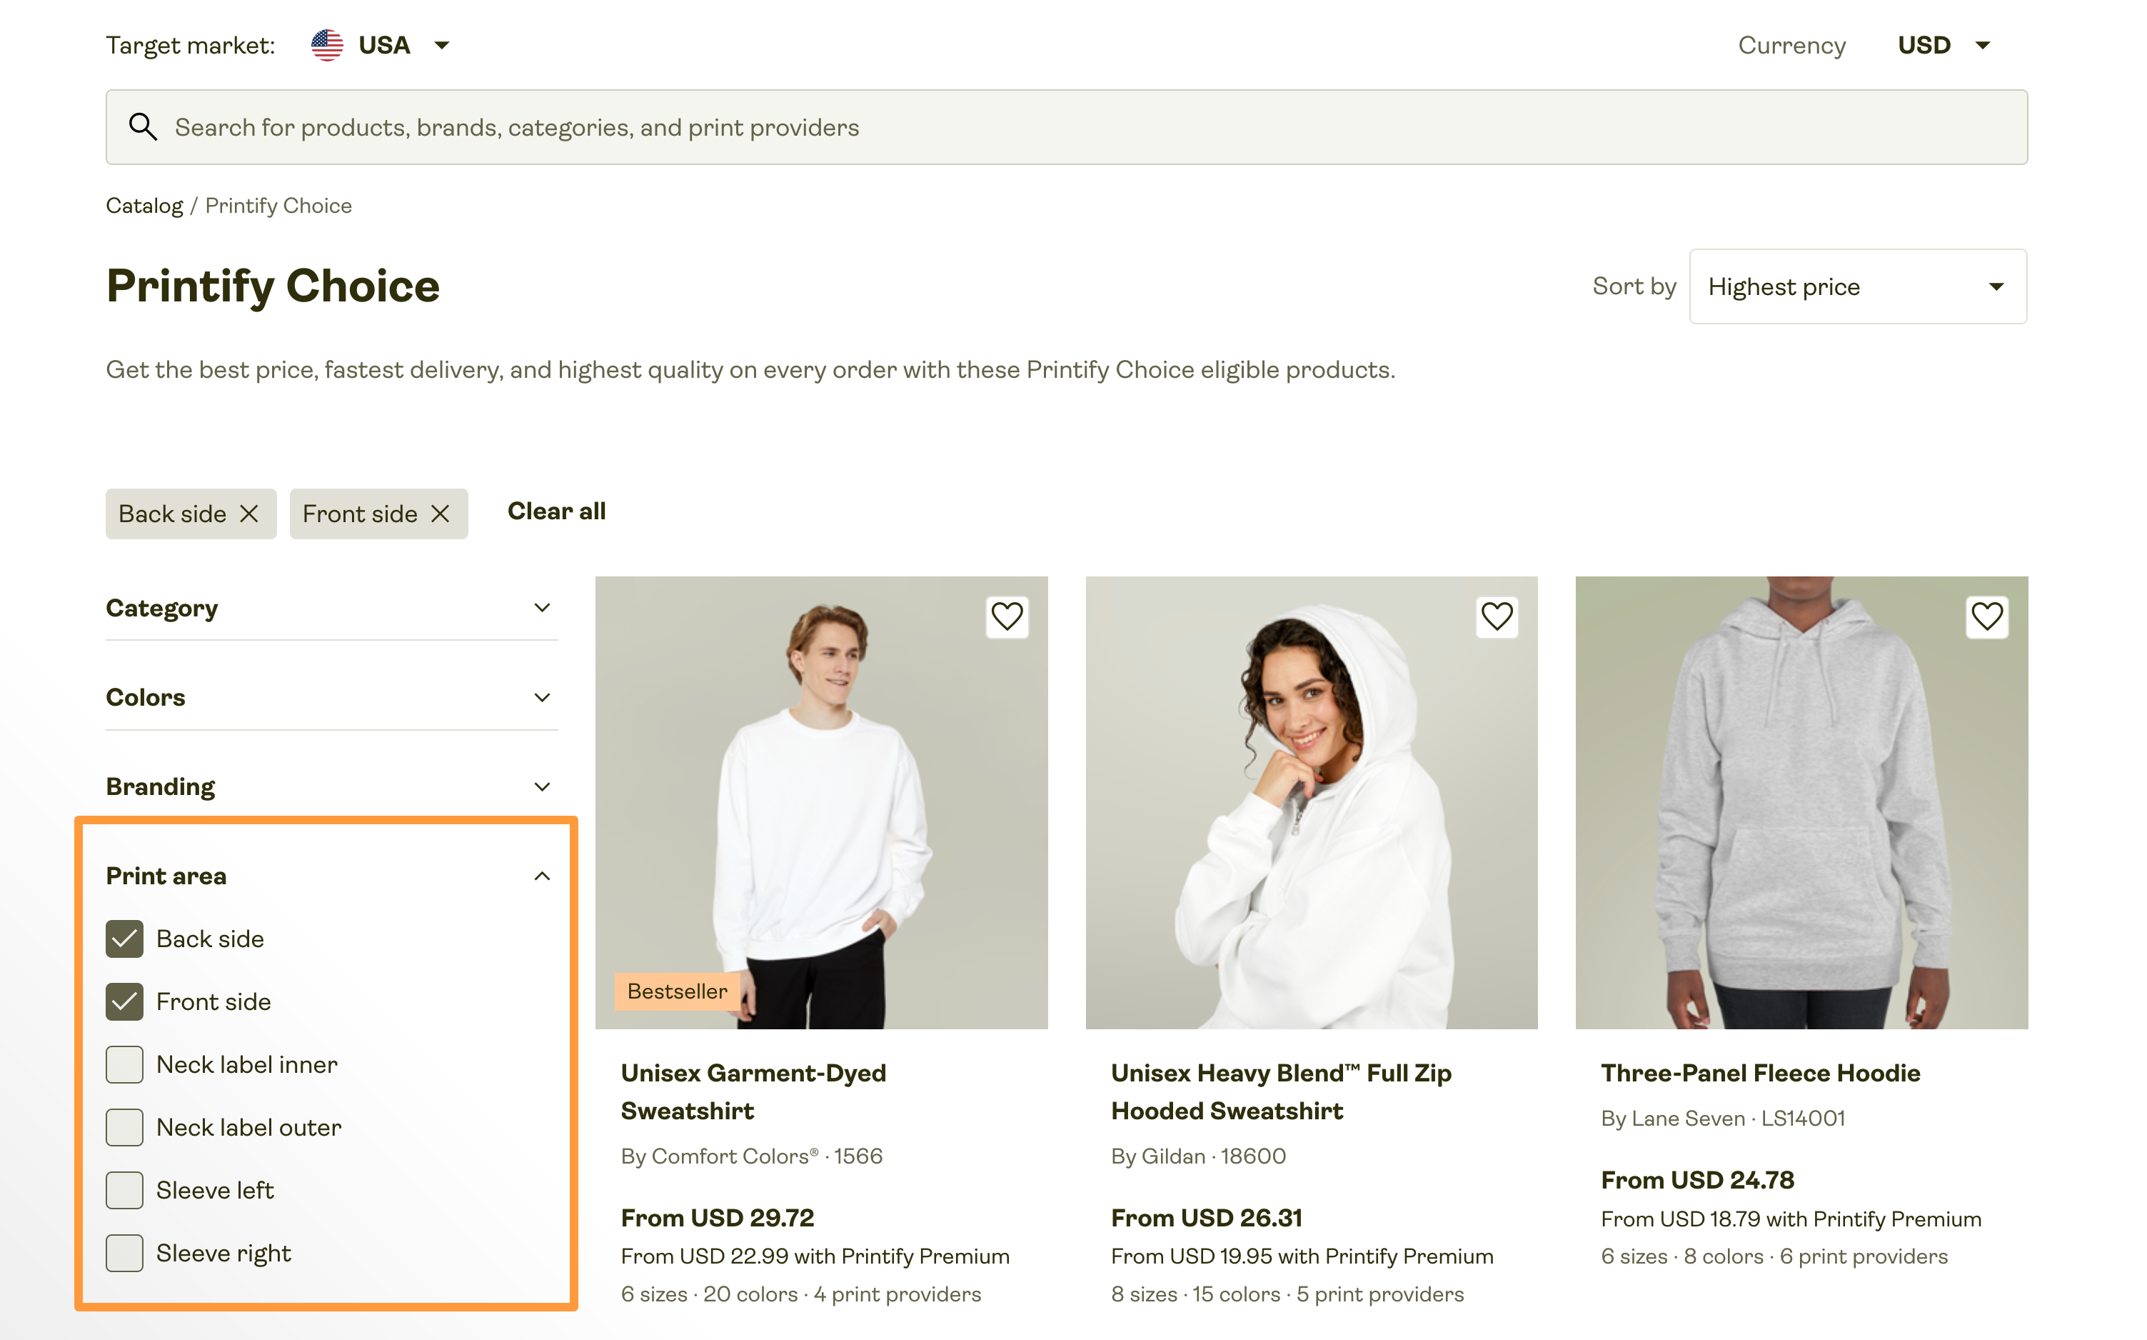Open the Catalog breadcrumb link
Viewport: 2147px width, 1340px height.
point(144,205)
